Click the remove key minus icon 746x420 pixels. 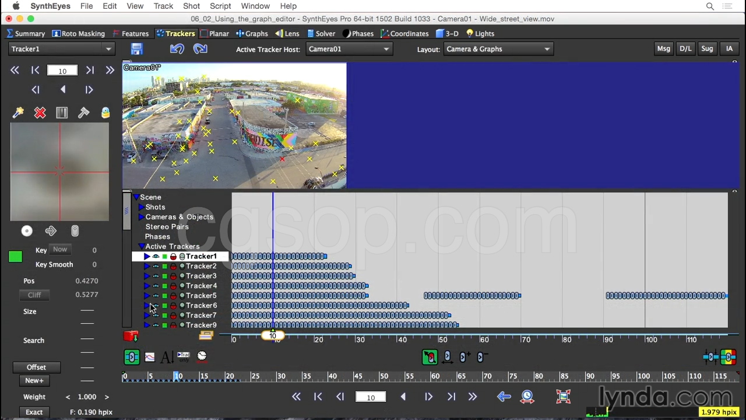pos(482,357)
